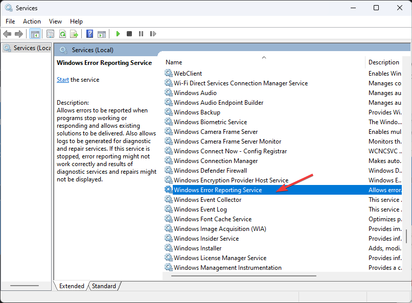This screenshot has width=412, height=303.
Task: Select Windows Image Acquisition (WIA)
Action: [283, 229]
